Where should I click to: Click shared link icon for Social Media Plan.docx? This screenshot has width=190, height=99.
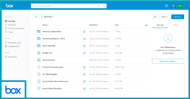pyautogui.click(x=84, y=89)
